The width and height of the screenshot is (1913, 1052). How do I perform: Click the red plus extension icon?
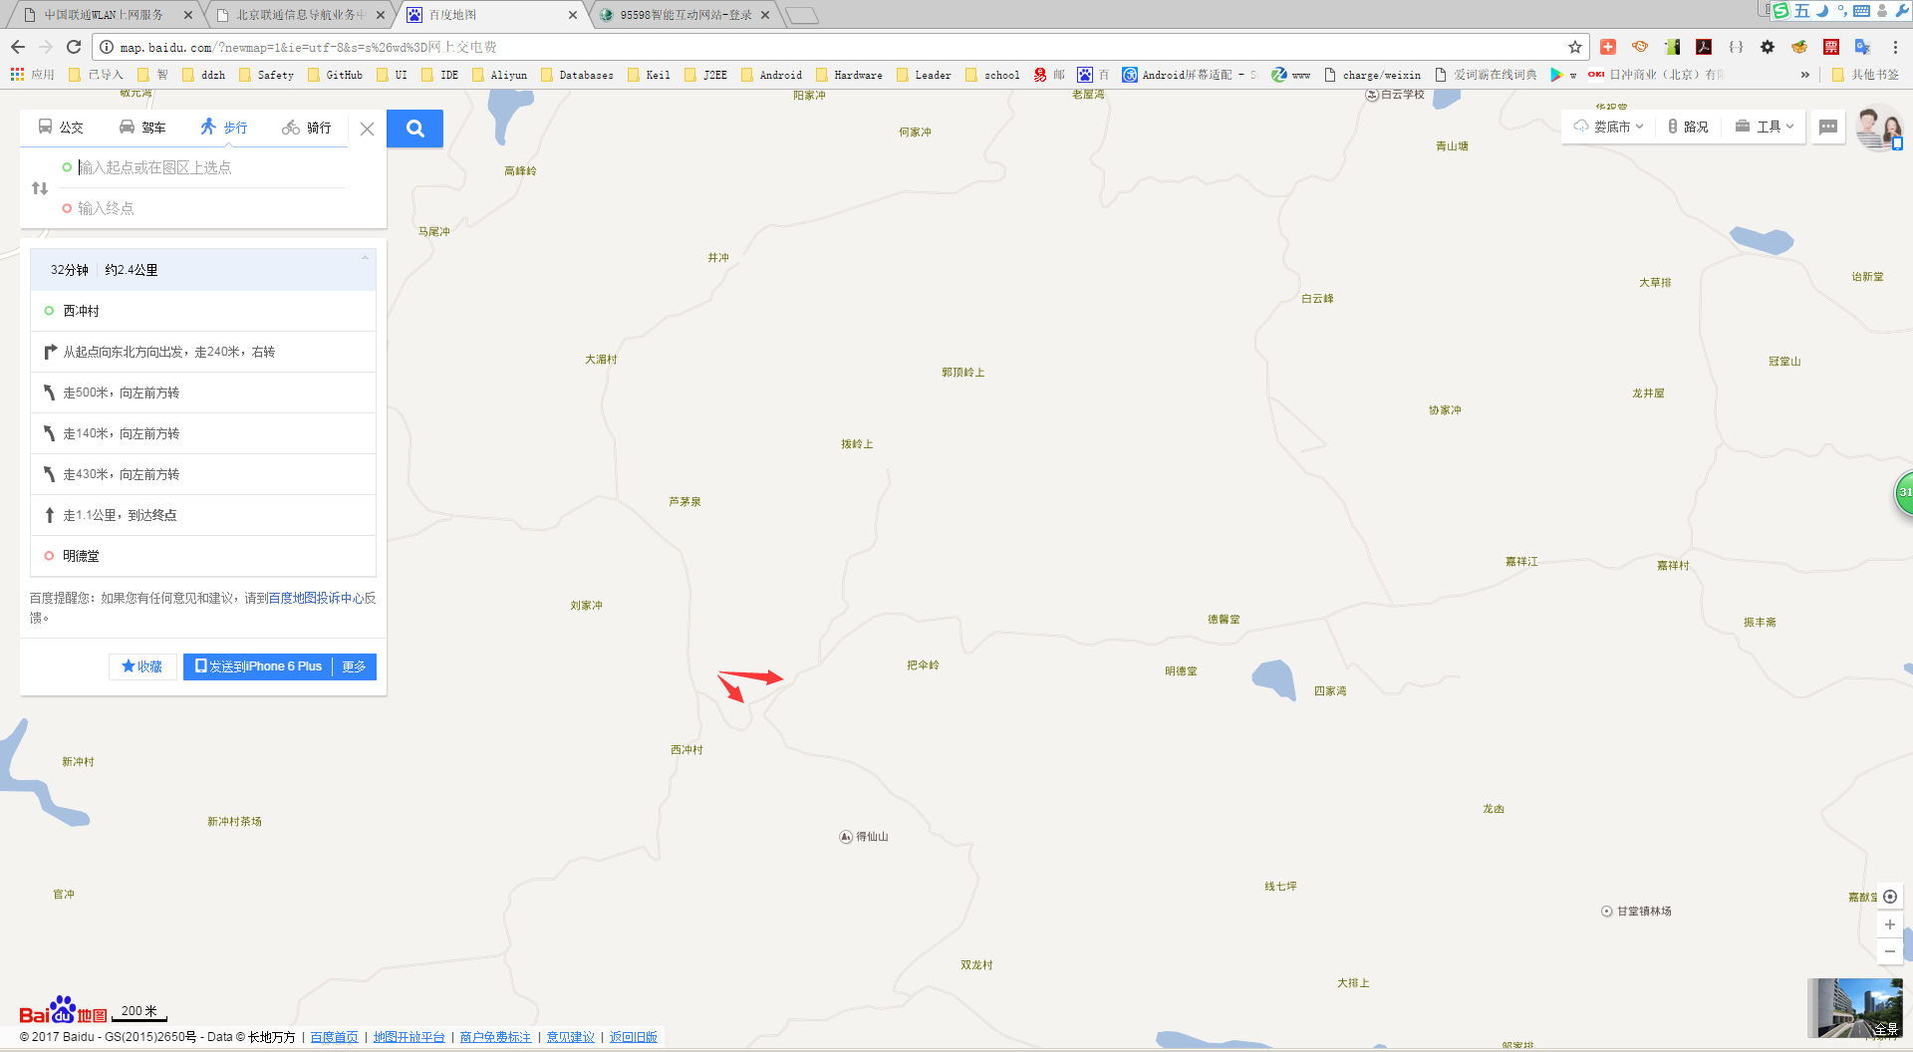pyautogui.click(x=1608, y=47)
